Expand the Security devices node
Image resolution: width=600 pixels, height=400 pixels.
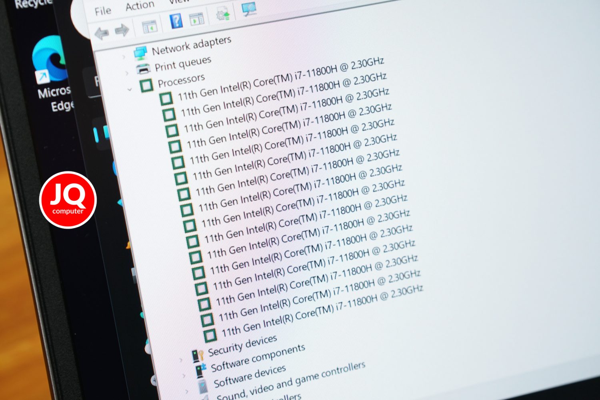(x=180, y=360)
